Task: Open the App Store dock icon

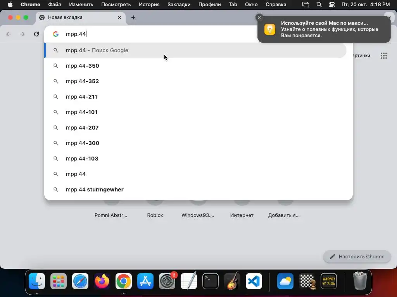Action: coord(145,281)
